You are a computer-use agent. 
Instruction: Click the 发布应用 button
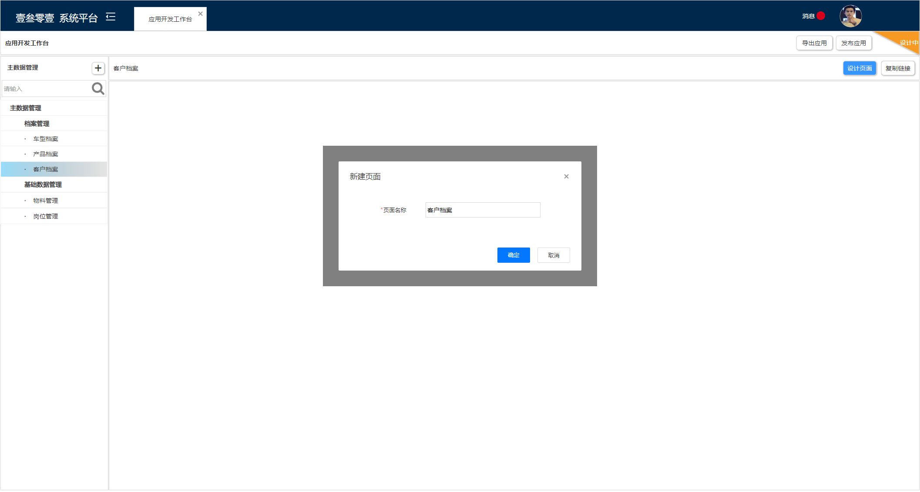(x=853, y=44)
